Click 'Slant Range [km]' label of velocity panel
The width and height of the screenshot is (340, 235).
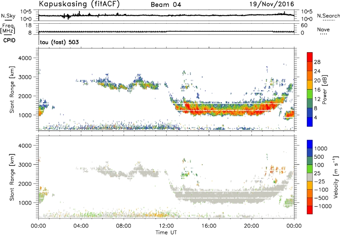click(12, 177)
